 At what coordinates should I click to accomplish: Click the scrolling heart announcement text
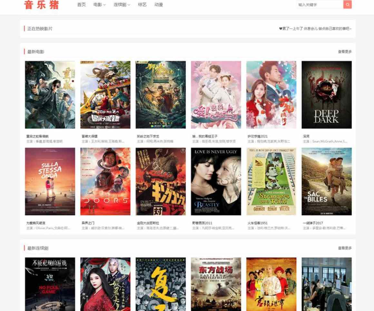[x=315, y=29]
